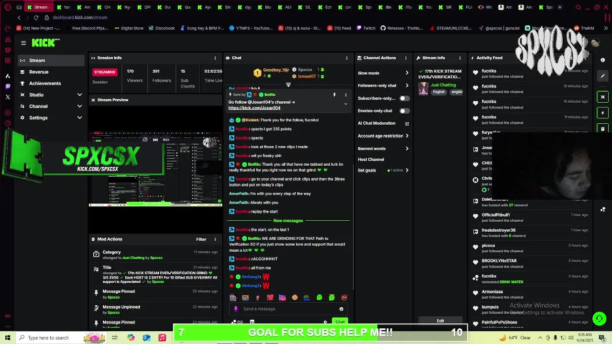Go back to previous page
612x344 pixels.
pyautogui.click(x=19, y=18)
